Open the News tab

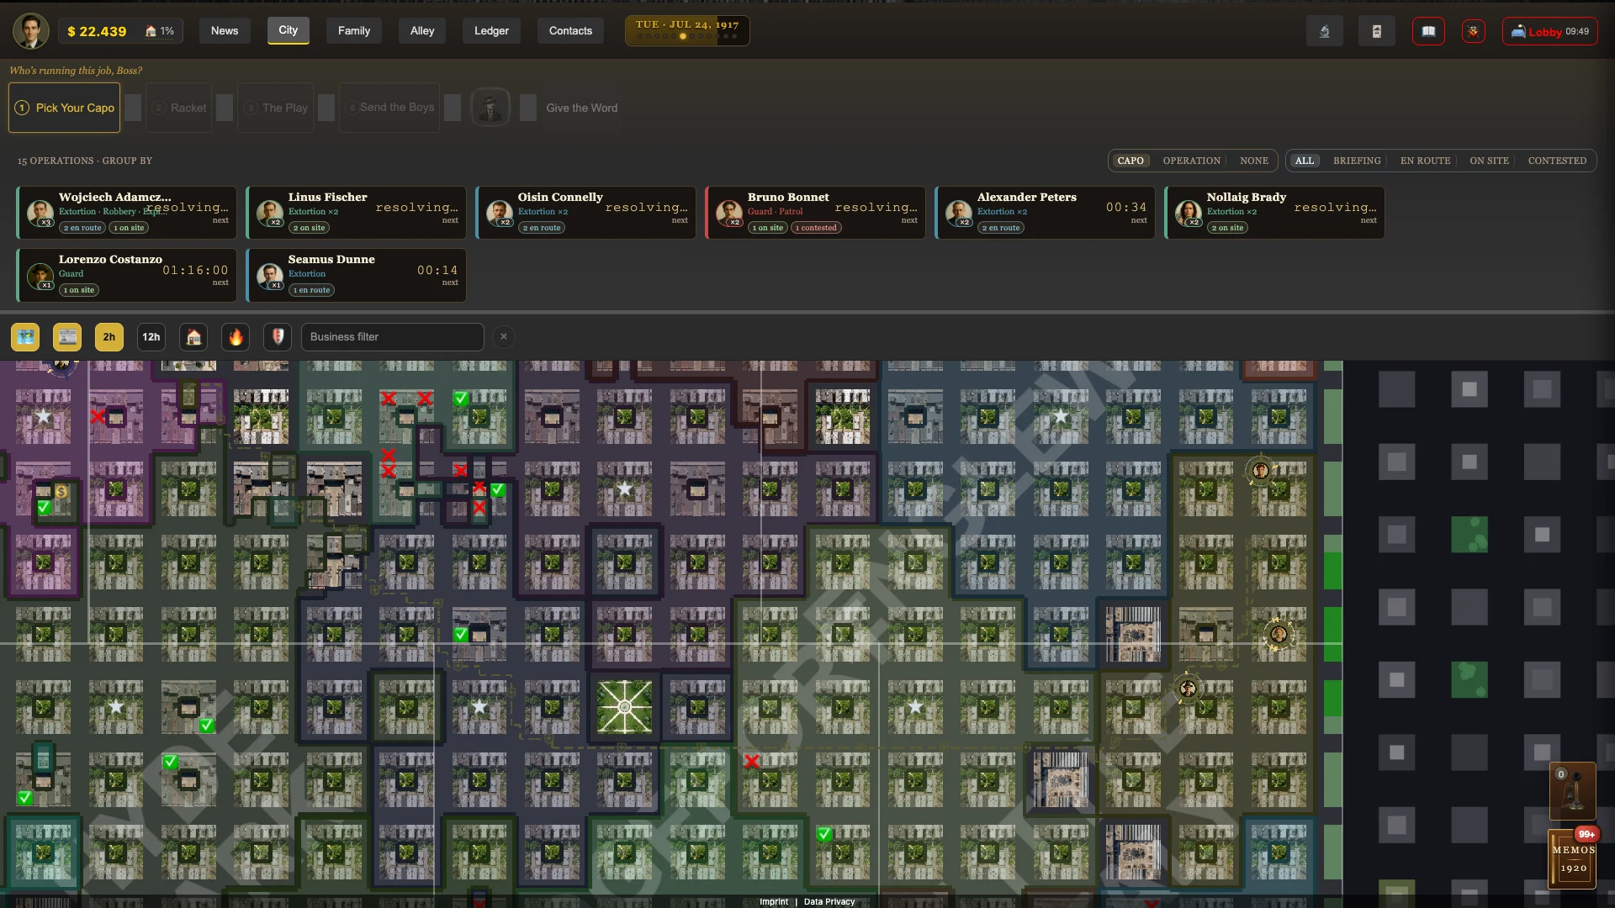coord(225,31)
